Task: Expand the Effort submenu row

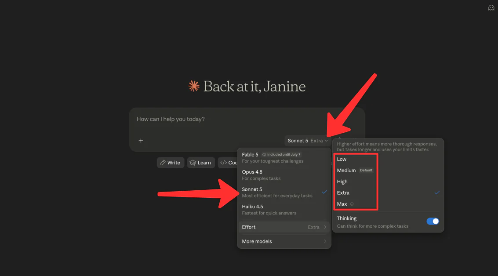Action: (284, 227)
